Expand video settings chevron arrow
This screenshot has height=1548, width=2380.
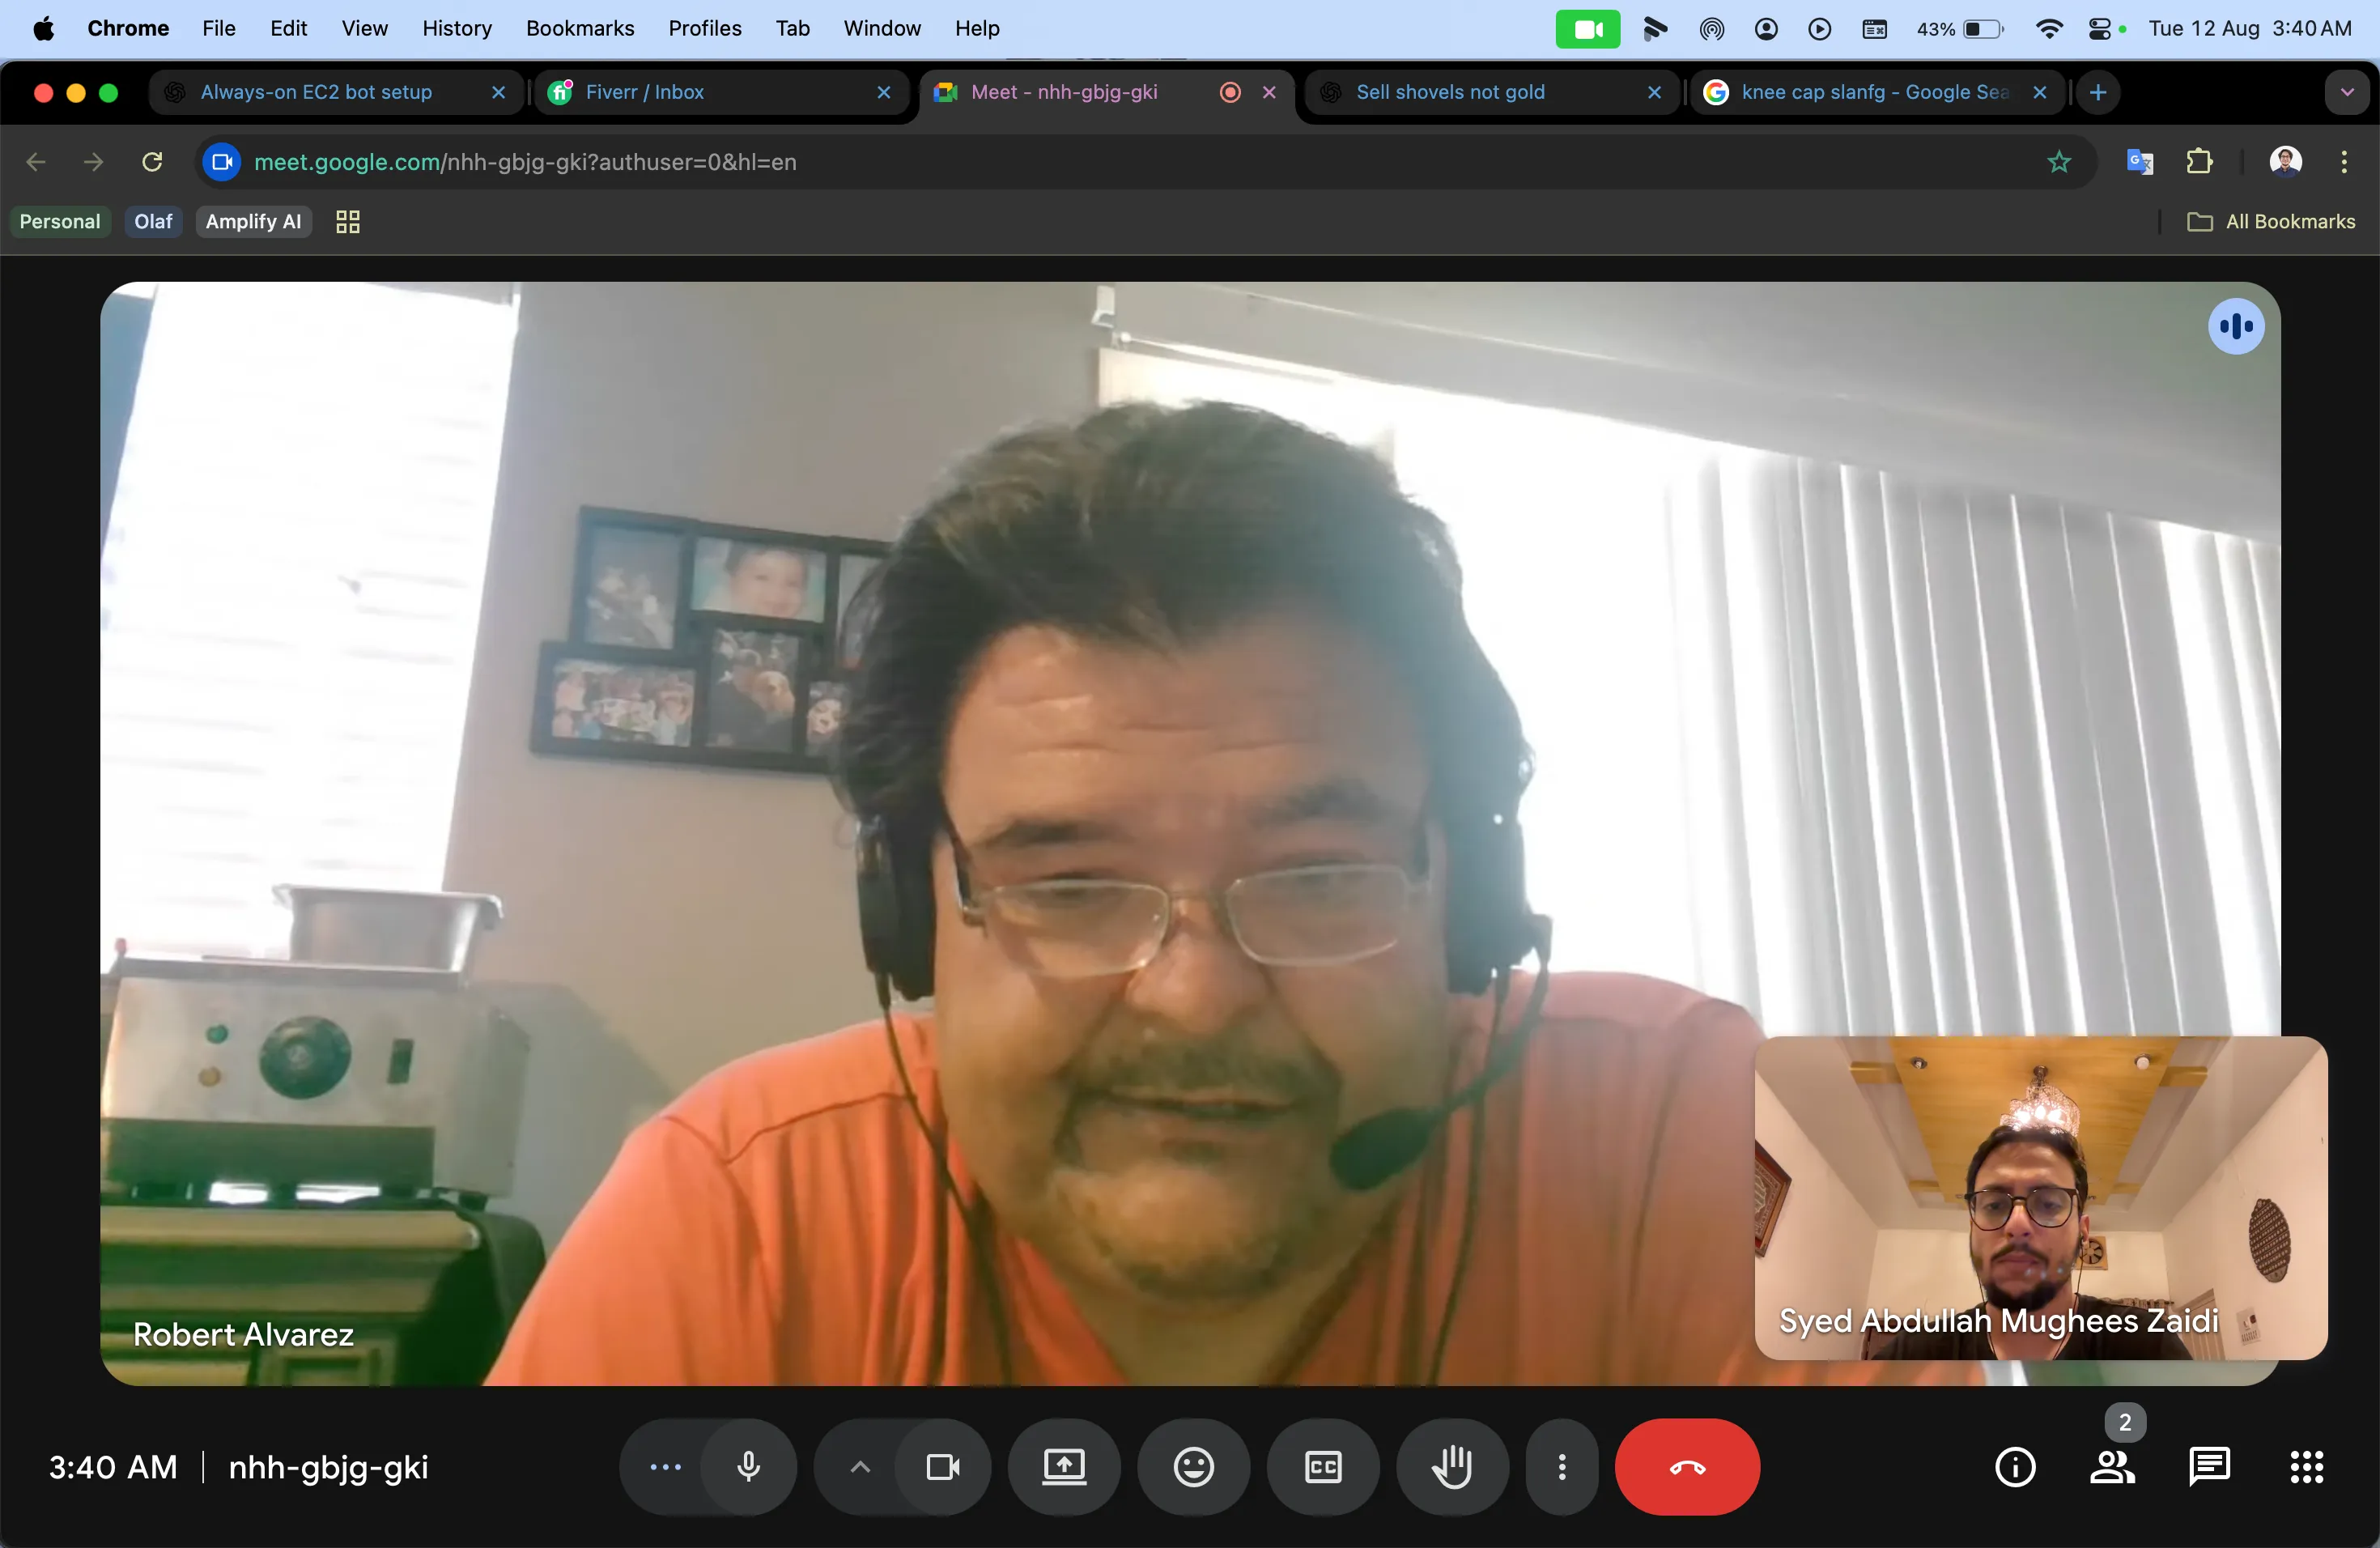coord(860,1467)
